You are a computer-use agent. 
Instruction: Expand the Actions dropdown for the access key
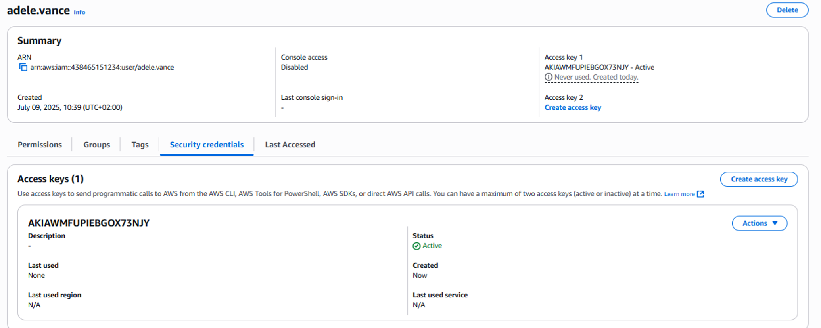click(x=759, y=223)
